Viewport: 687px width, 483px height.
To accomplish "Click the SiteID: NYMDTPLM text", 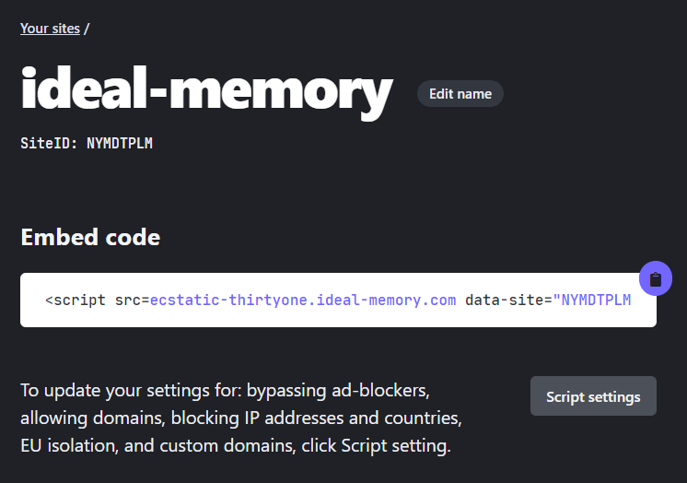I will (87, 144).
